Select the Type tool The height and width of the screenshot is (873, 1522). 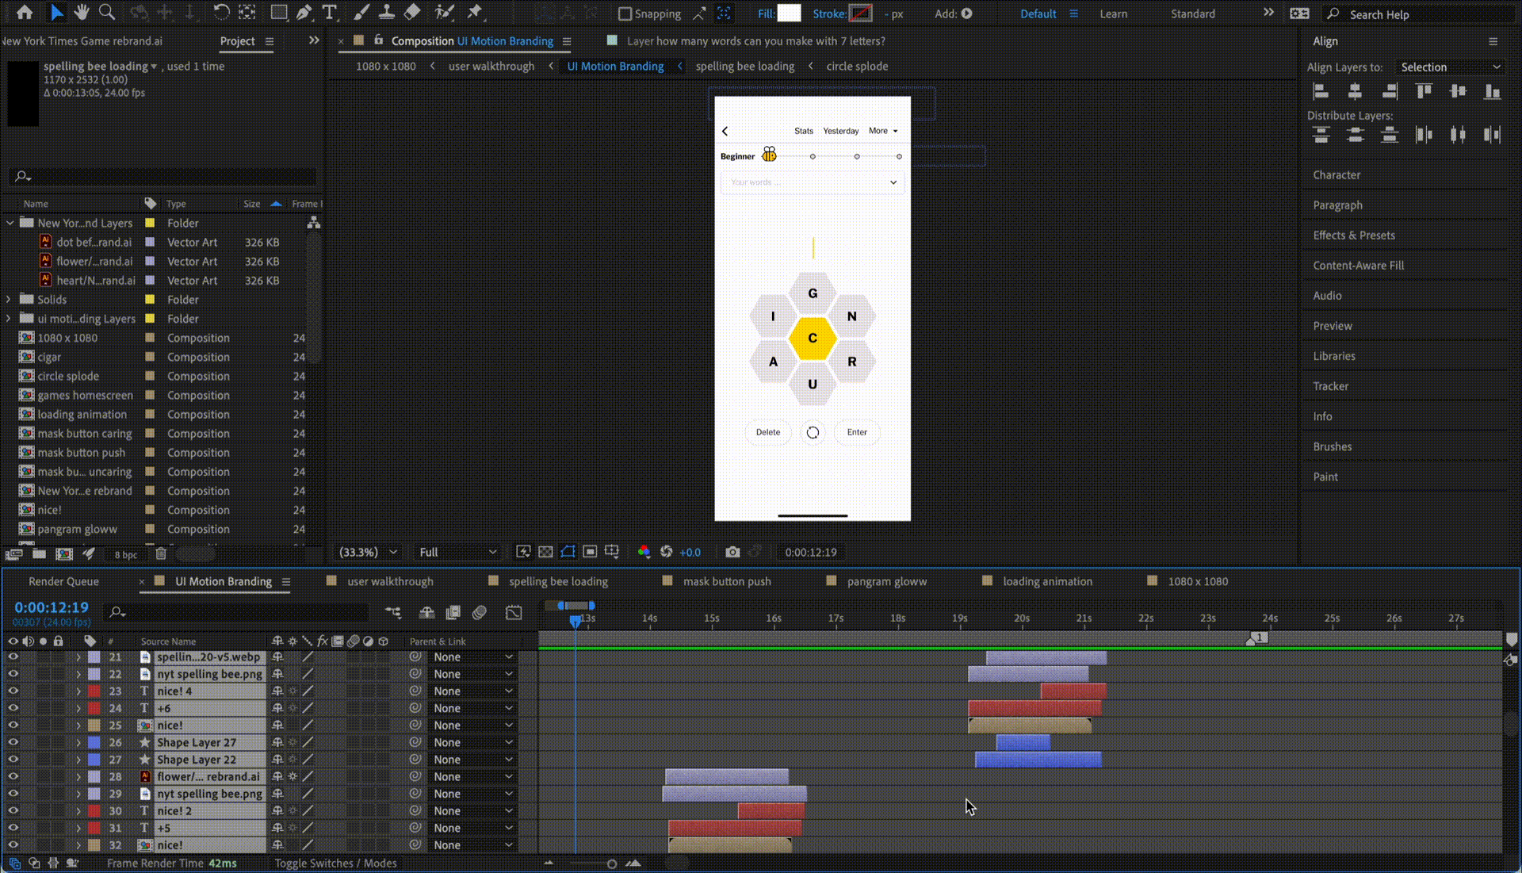click(329, 12)
